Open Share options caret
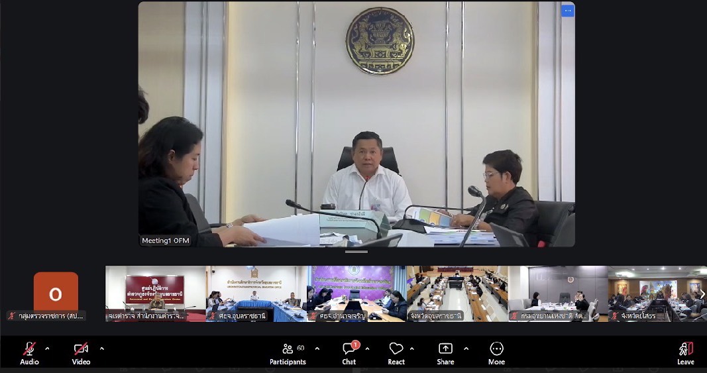The image size is (707, 373). point(466,348)
